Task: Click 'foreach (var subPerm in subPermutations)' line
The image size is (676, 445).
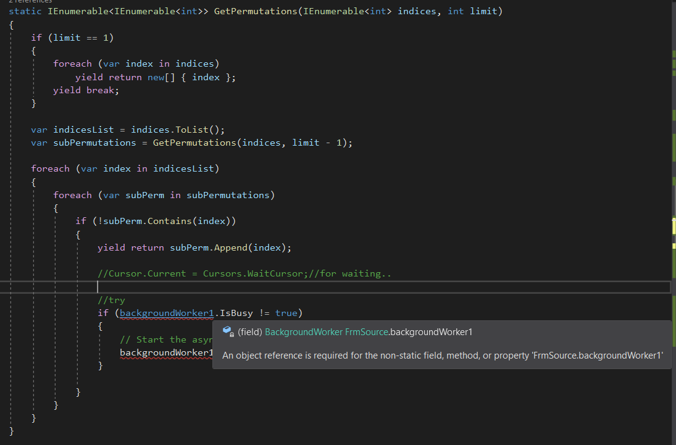Action: (164, 195)
